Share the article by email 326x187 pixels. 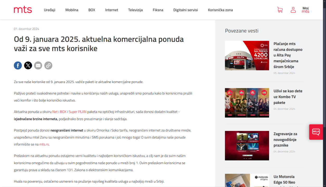[x=38, y=65]
